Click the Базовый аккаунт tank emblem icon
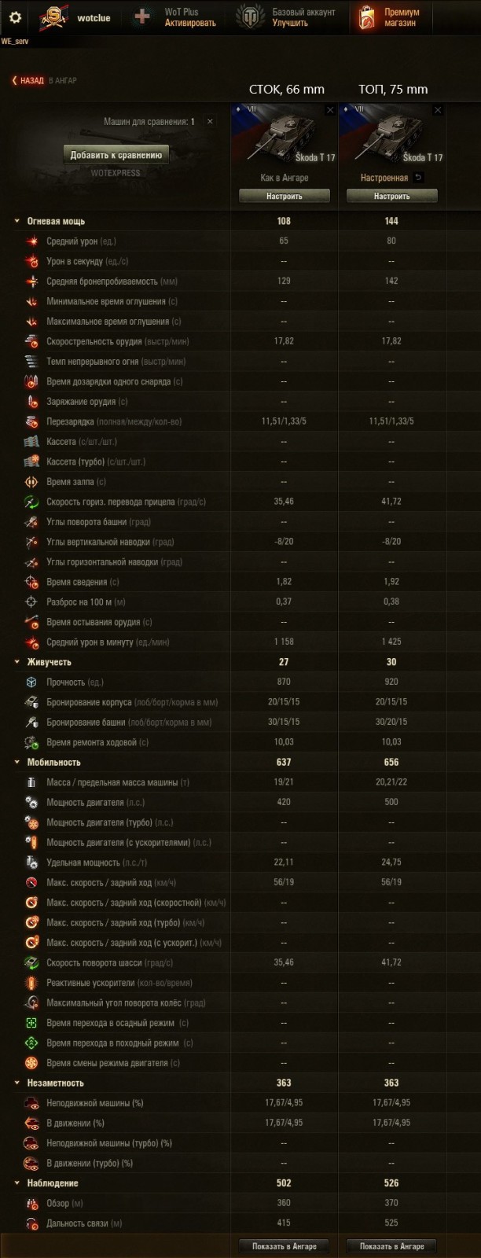Image resolution: width=481 pixels, height=1258 pixels. [249, 17]
